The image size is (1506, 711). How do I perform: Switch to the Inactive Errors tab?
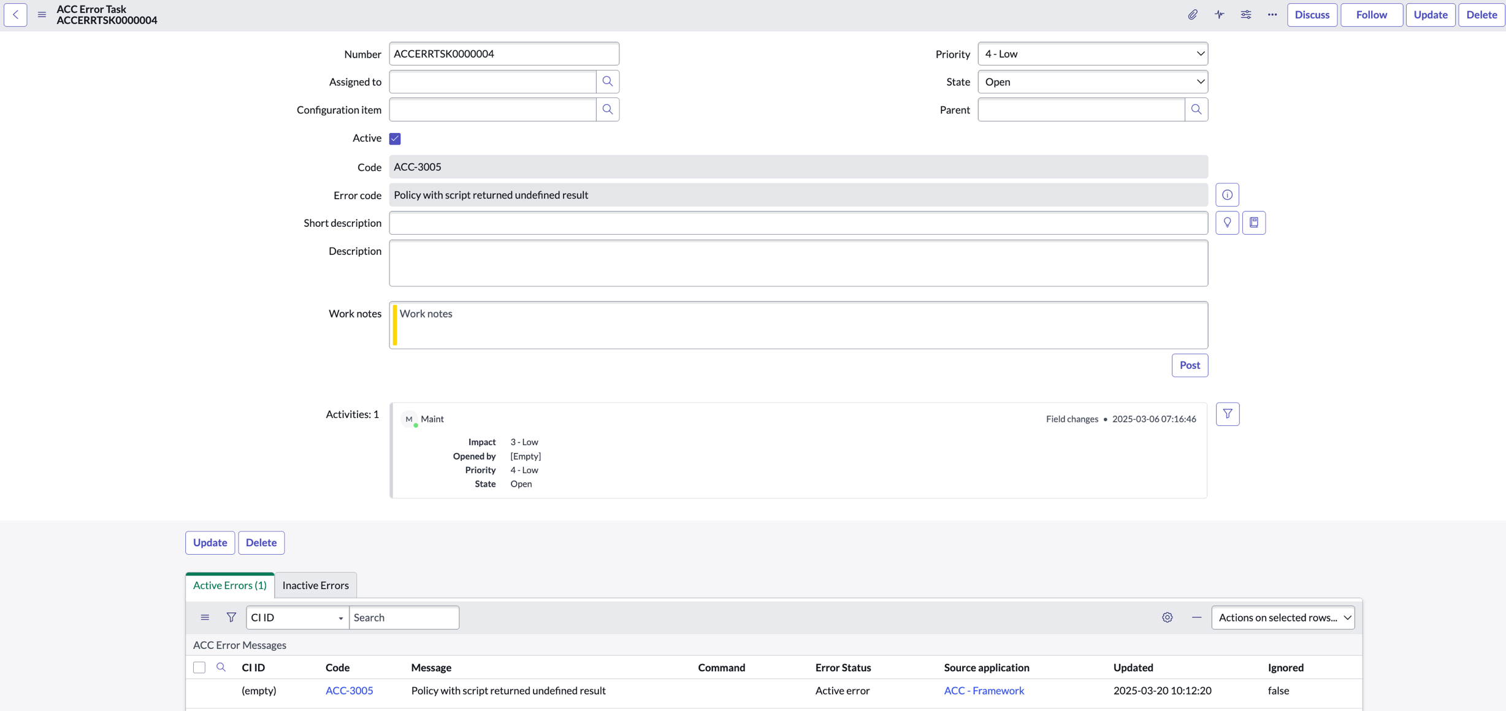315,585
